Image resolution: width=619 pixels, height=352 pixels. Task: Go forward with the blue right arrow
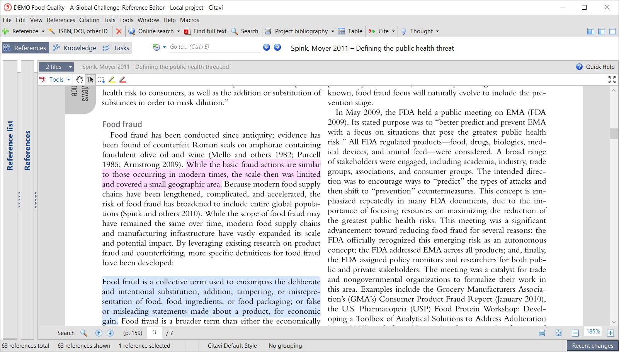tap(277, 47)
